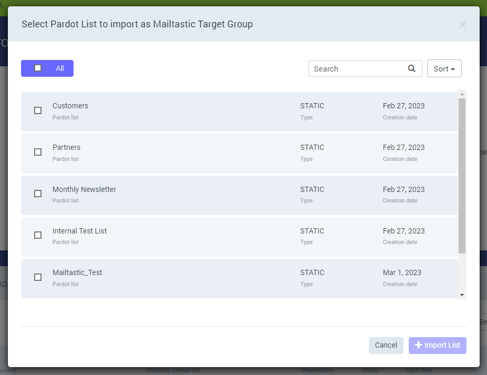Click the search magnifier icon
This screenshot has height=375, width=487.
(411, 68)
